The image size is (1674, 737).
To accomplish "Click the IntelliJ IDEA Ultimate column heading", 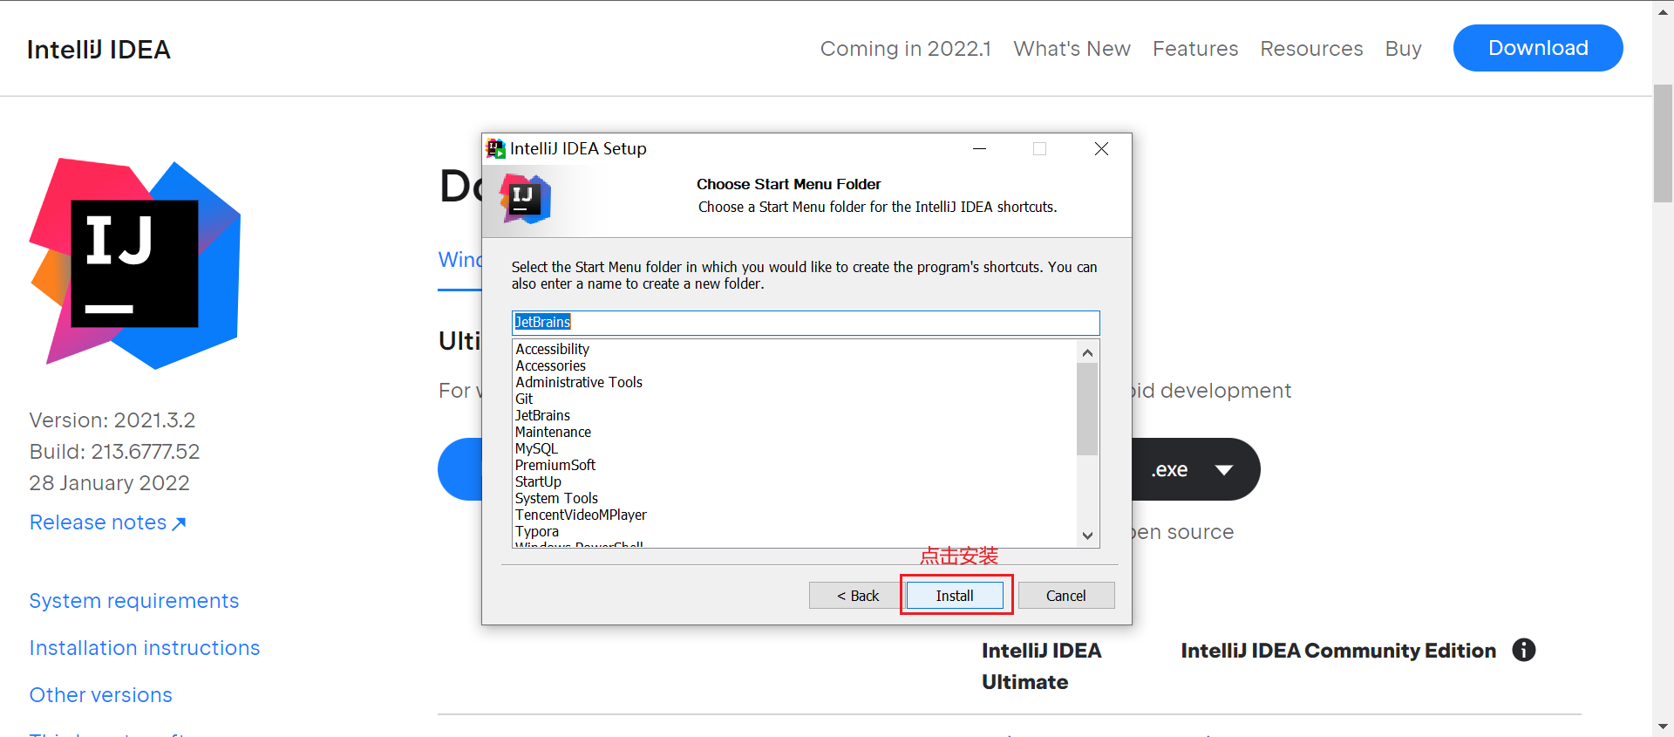I will (1042, 666).
